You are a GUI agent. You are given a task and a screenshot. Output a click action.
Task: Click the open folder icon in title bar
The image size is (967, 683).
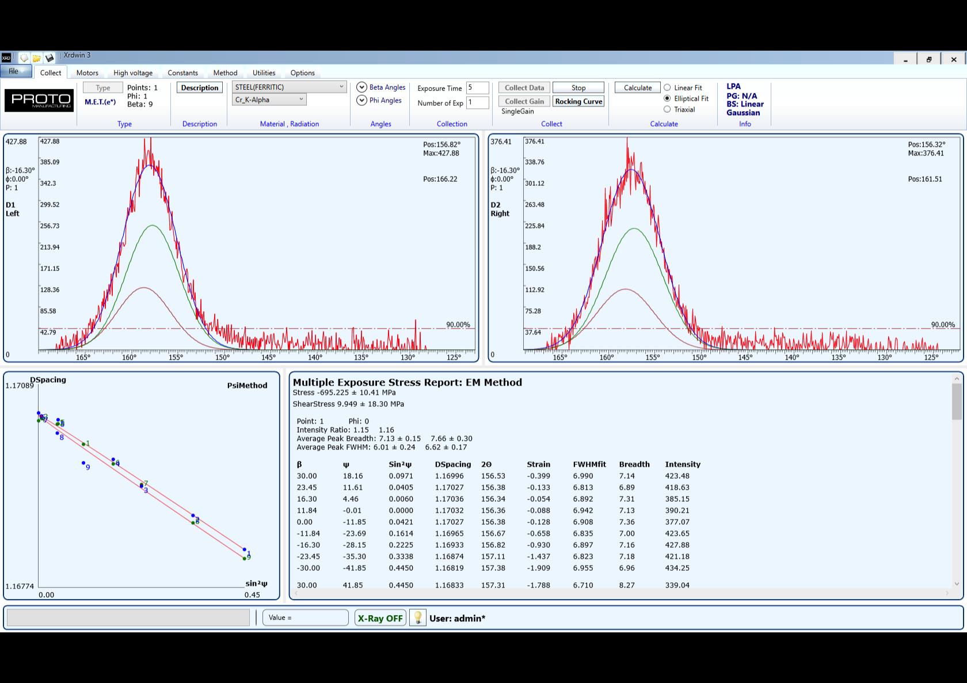pos(36,58)
